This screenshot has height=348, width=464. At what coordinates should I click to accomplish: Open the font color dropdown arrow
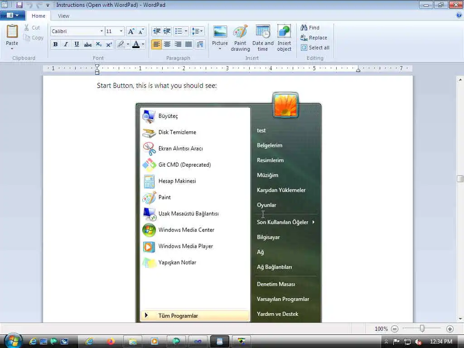(143, 44)
